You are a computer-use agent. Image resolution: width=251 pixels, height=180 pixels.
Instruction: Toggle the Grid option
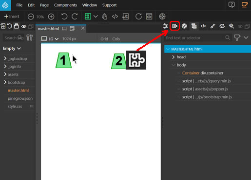click(104, 39)
